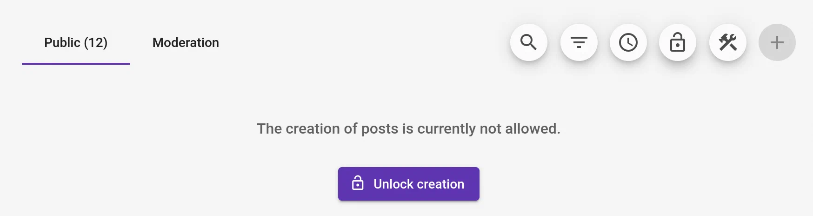Add a new post with plus button
813x216 pixels.
pos(777,42)
